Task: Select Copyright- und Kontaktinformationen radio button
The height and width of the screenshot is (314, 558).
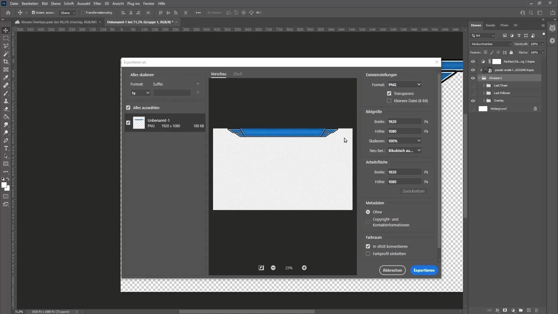Action: click(x=368, y=222)
